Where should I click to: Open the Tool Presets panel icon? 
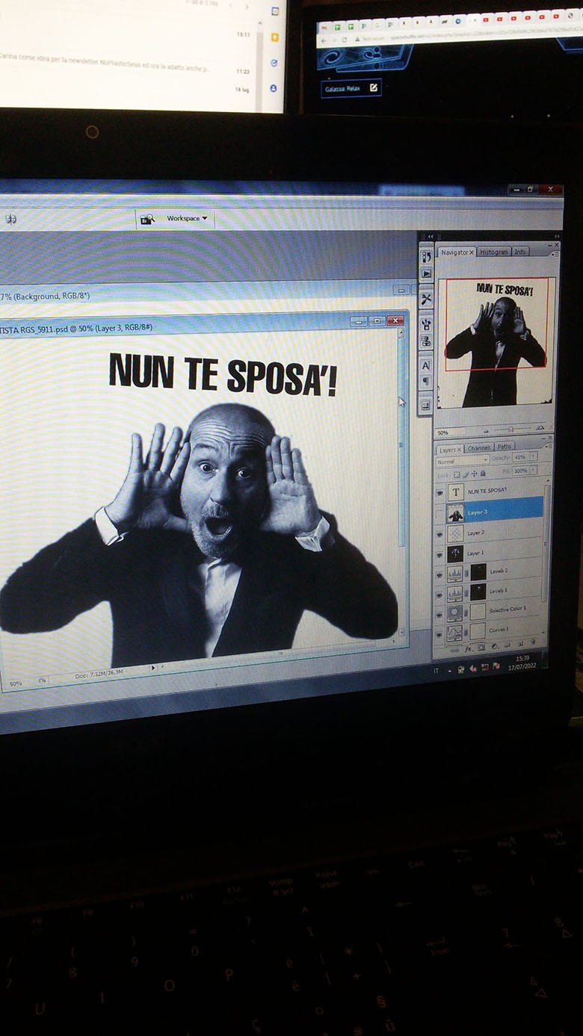[426, 300]
